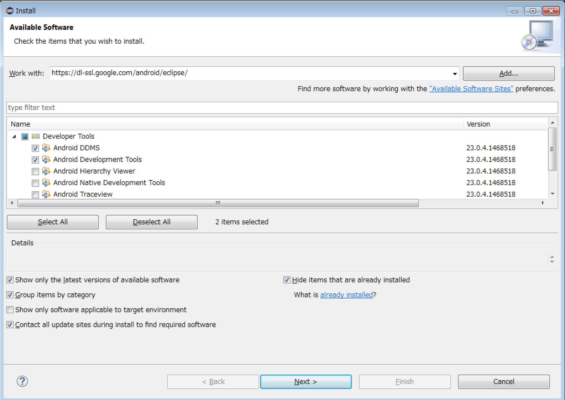Click the list scroll down arrow
The image size is (565, 400).
(552, 194)
